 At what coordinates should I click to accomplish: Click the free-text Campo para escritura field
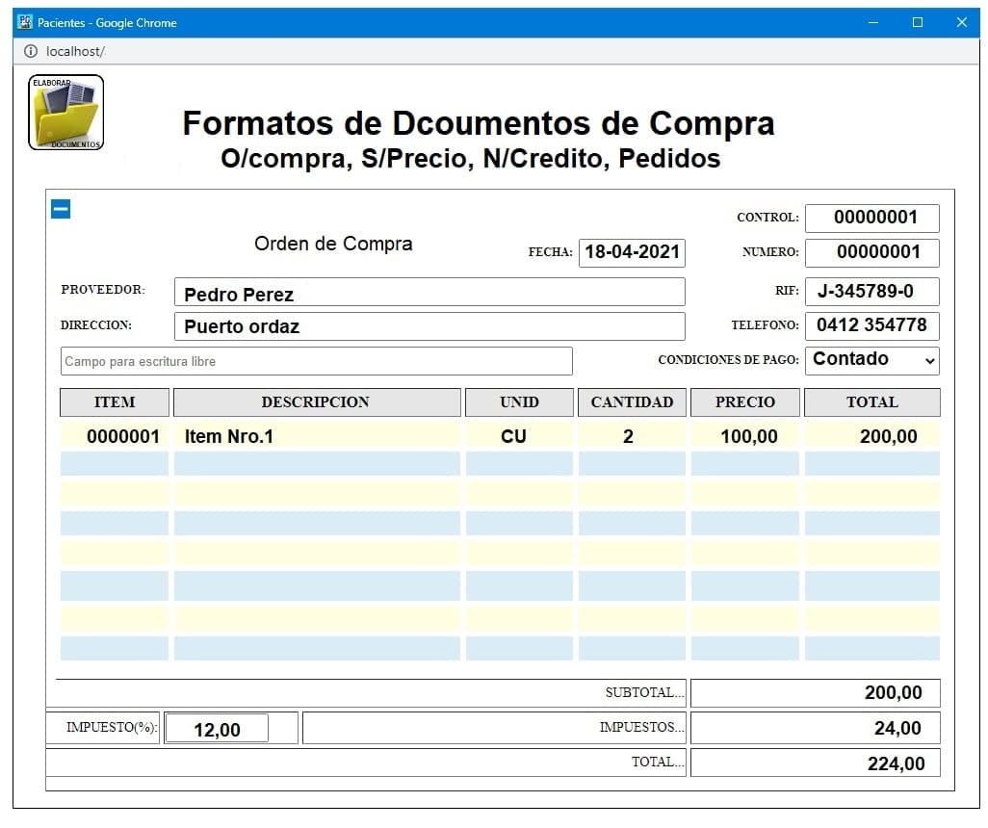pos(316,361)
